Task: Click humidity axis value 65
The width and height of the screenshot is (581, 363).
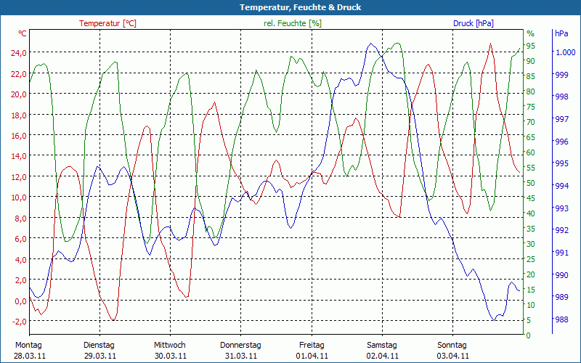Action: 531,137
